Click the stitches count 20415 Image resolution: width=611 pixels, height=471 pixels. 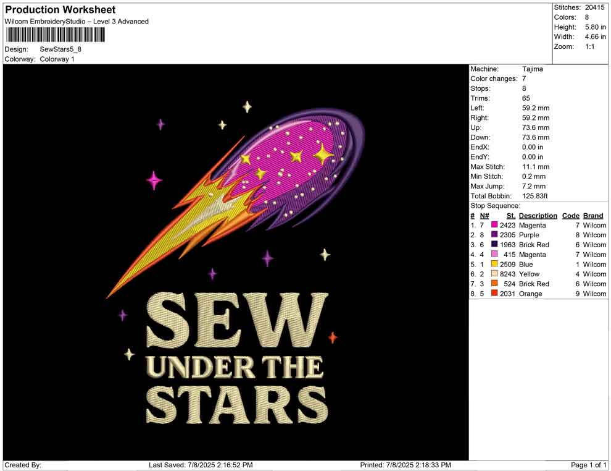coord(594,7)
